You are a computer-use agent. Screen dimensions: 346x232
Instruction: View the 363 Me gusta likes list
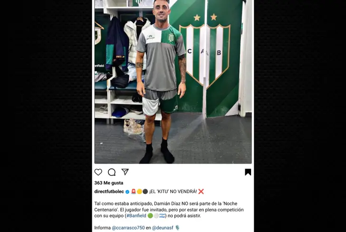pos(109,183)
